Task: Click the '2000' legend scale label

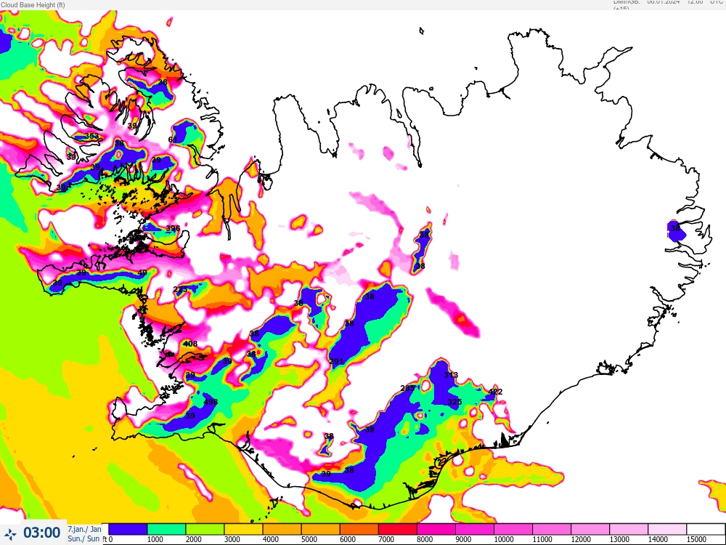Action: (x=194, y=539)
